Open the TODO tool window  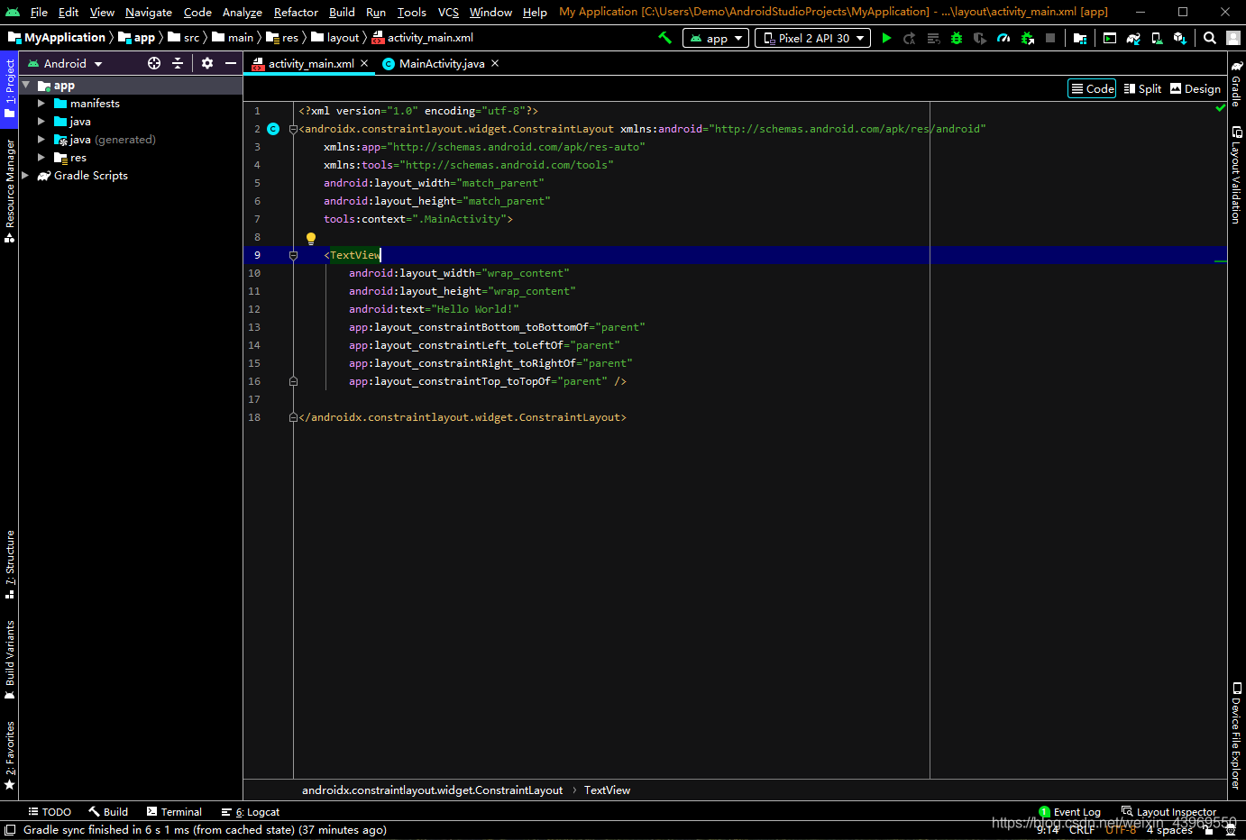point(50,812)
